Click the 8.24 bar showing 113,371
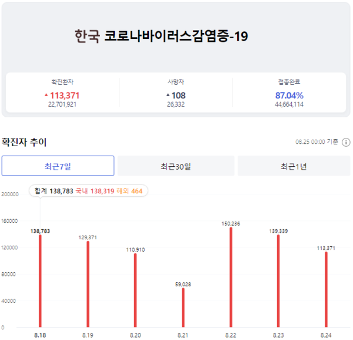 point(326,289)
